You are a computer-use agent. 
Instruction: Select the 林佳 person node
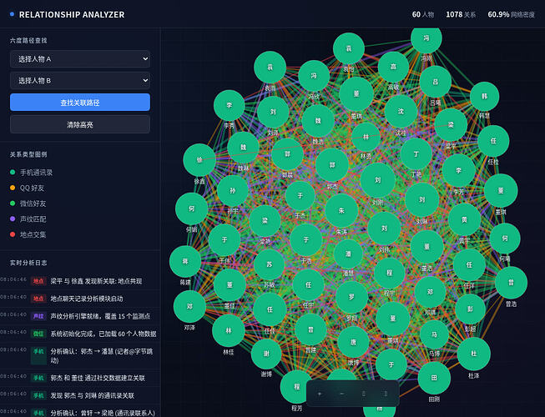pyautogui.click(x=229, y=331)
